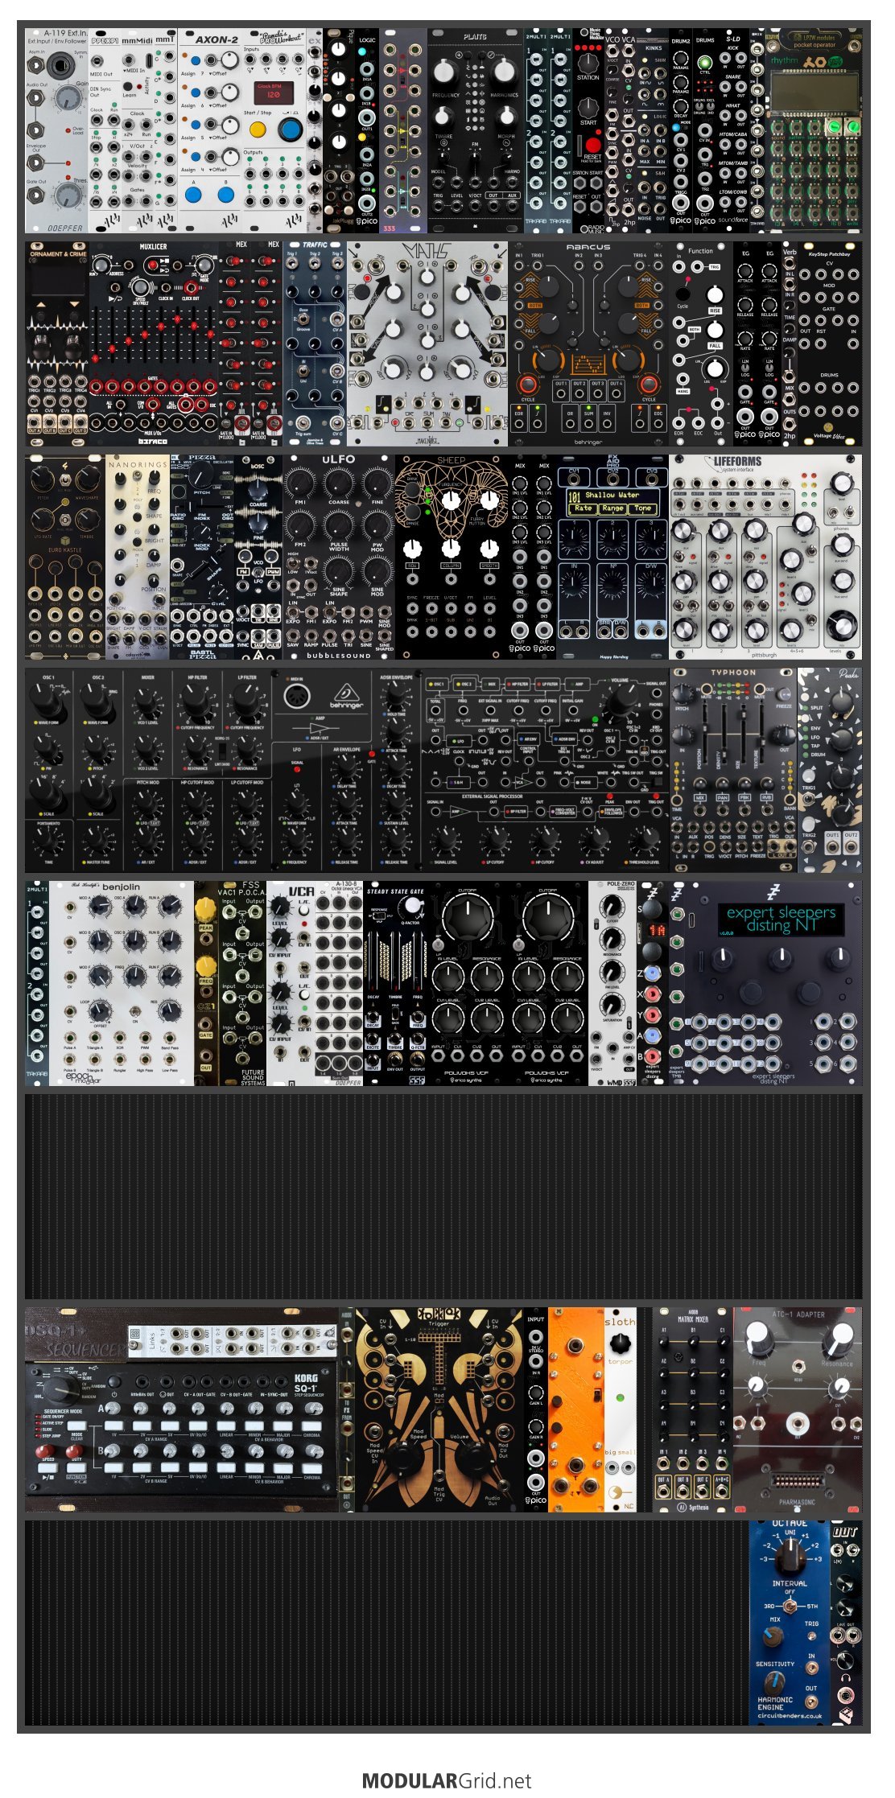This screenshot has width=895, height=1798.
Task: Select the AI Synthesis MATRIX MIXER module
Action: pyautogui.click(x=692, y=1409)
